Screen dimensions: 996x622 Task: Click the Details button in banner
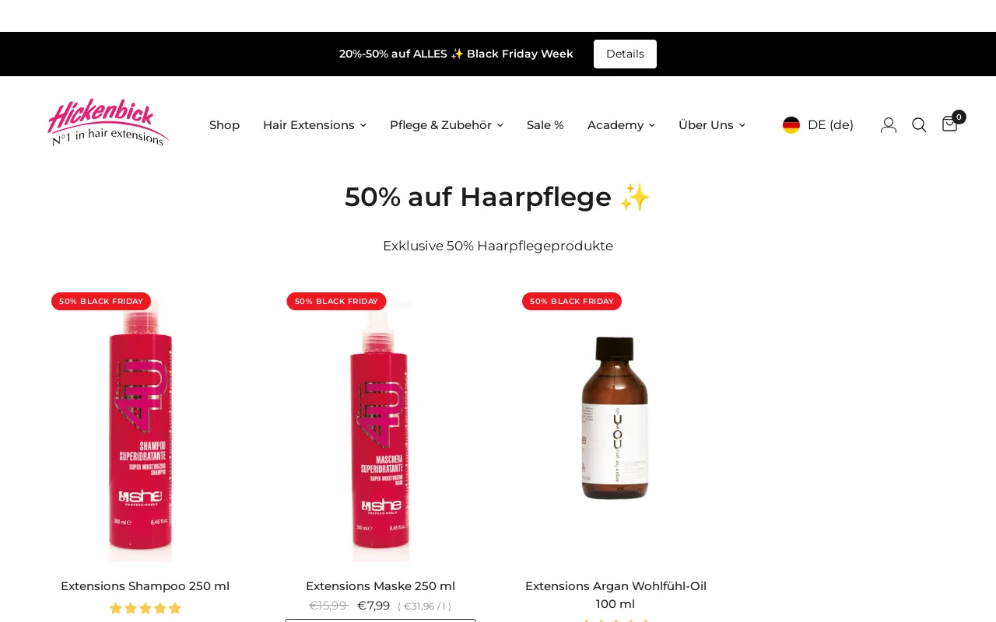[x=625, y=54]
